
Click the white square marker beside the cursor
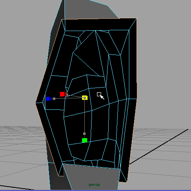99,94
